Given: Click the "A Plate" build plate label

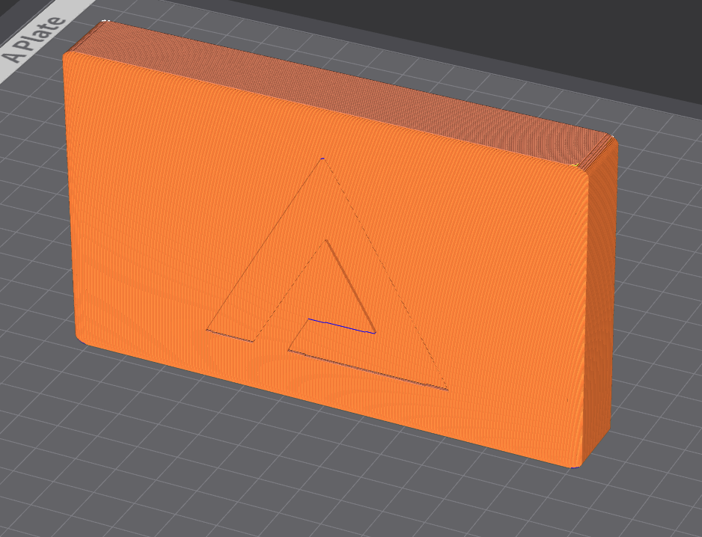Looking at the screenshot, I should pyautogui.click(x=34, y=40).
